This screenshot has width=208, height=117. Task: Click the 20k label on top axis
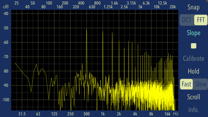click(173, 7)
